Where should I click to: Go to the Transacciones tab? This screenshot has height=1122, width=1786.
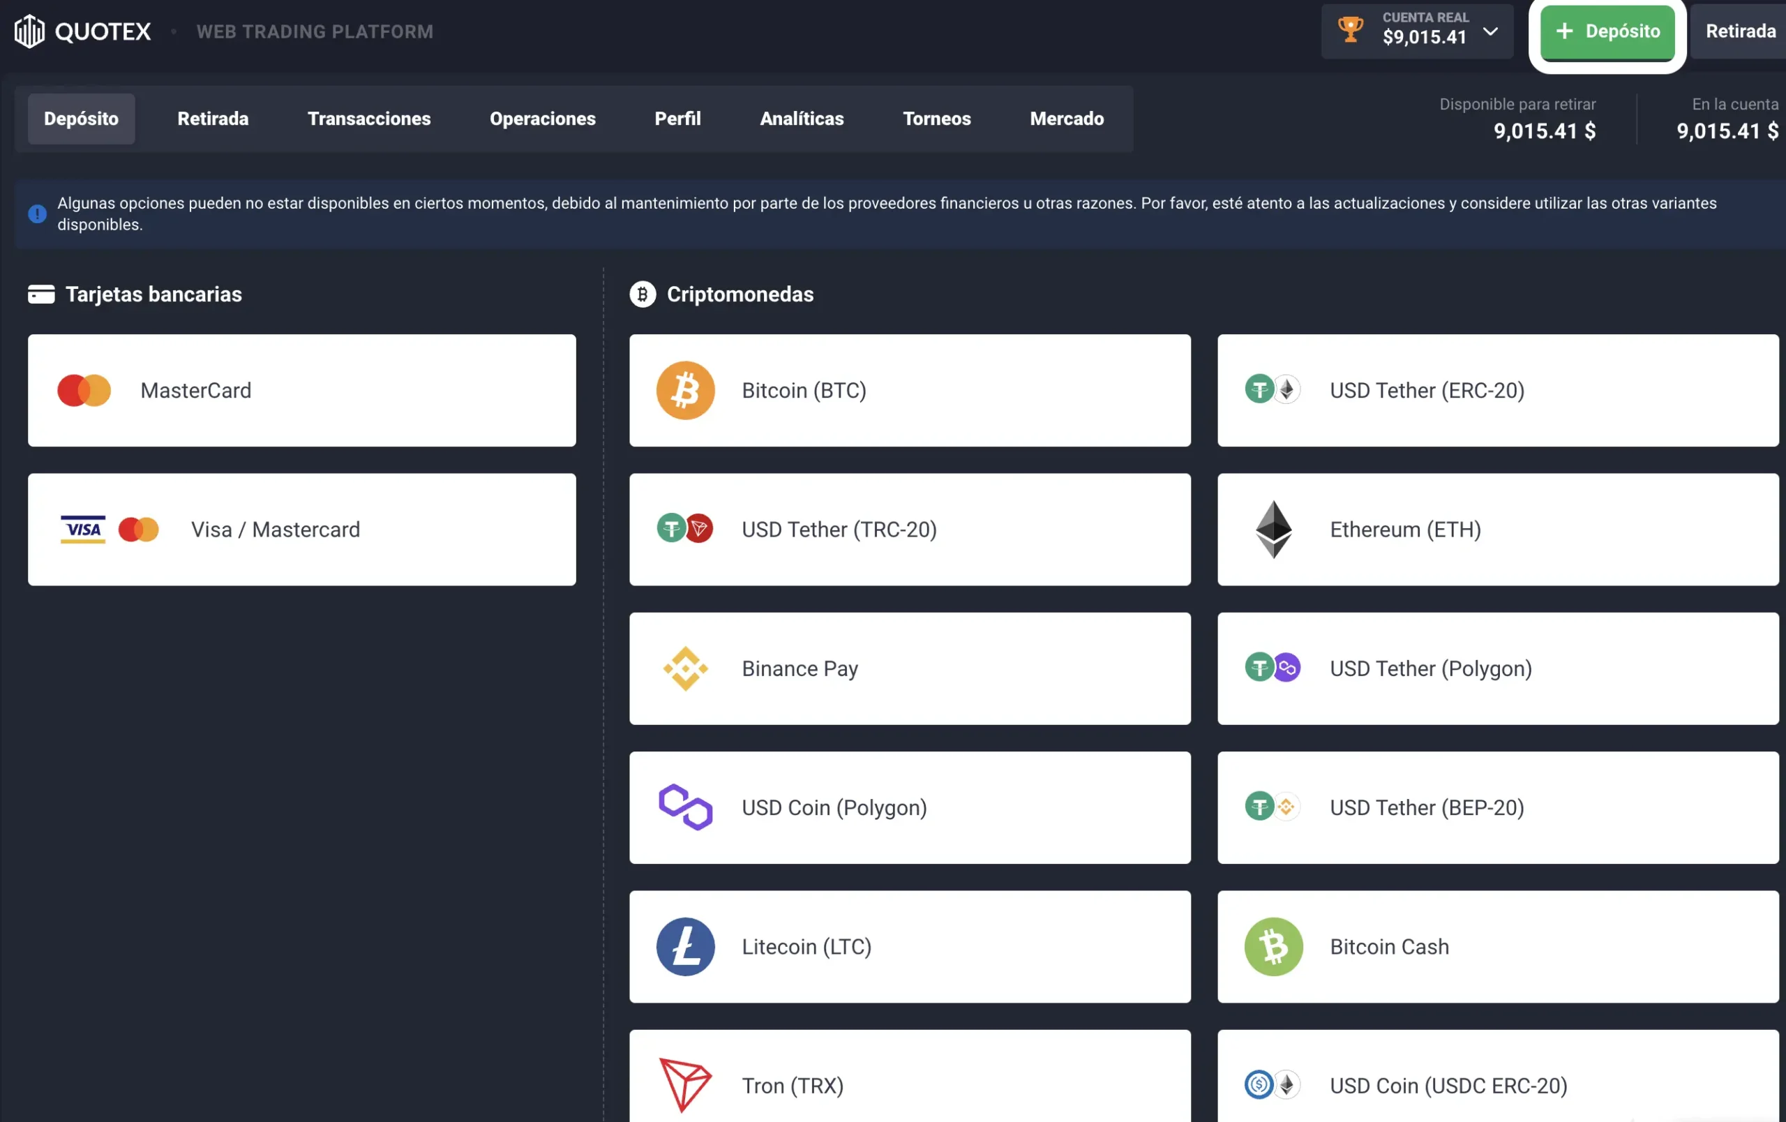pos(369,119)
